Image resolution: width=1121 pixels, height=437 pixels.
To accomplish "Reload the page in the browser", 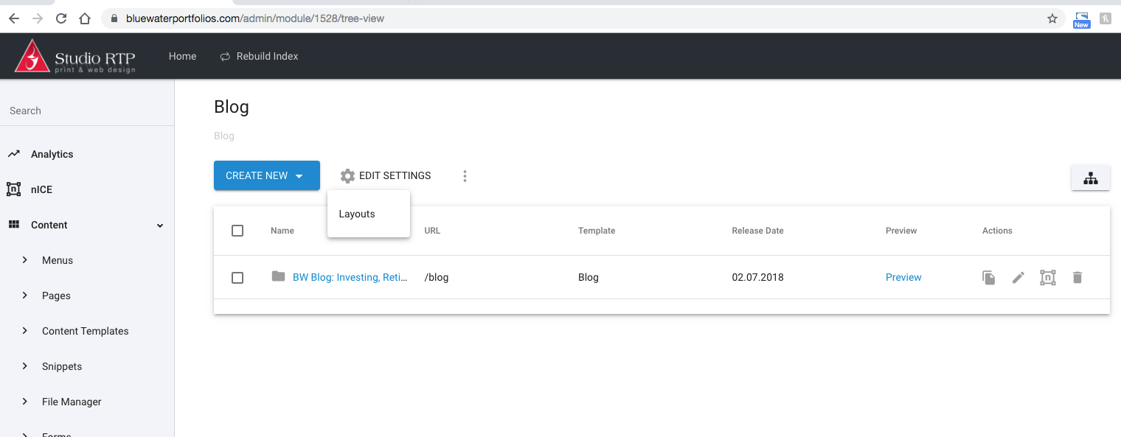I will [x=61, y=18].
